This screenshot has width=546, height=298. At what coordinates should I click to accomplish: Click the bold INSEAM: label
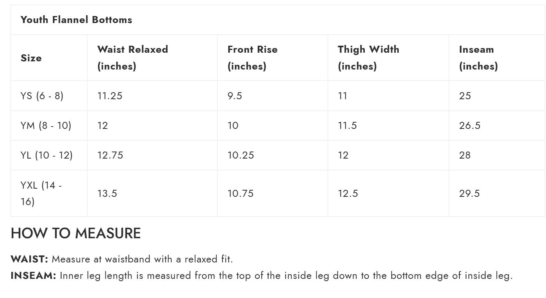(x=34, y=275)
